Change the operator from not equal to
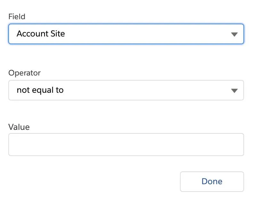Viewport: 253px width, 197px height. 126,90
